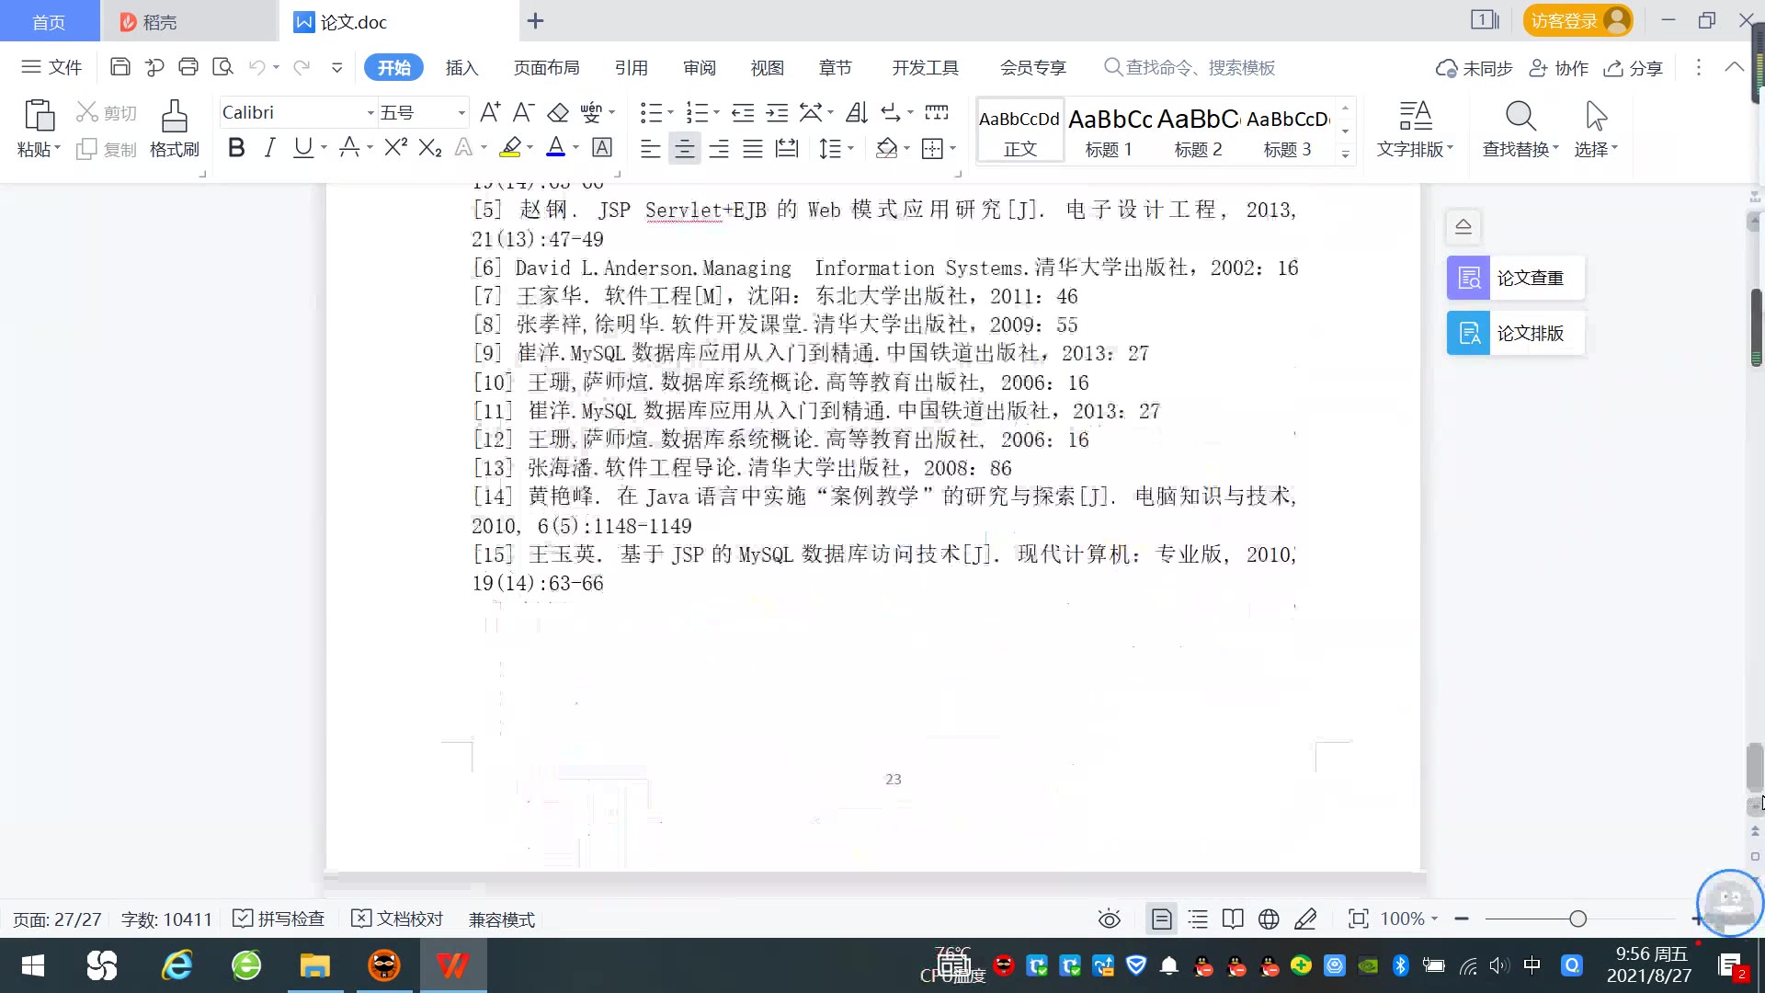The width and height of the screenshot is (1765, 993).
Task: Toggle spell check (拼写检查) in status bar
Action: 279,919
